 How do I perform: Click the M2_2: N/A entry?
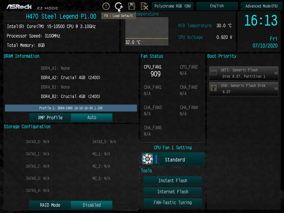(x=101, y=166)
